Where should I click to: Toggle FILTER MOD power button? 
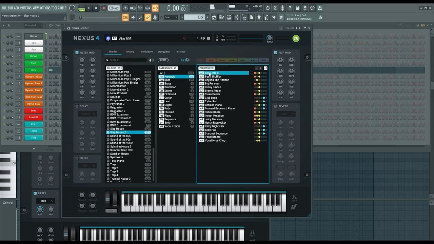[x=77, y=53]
